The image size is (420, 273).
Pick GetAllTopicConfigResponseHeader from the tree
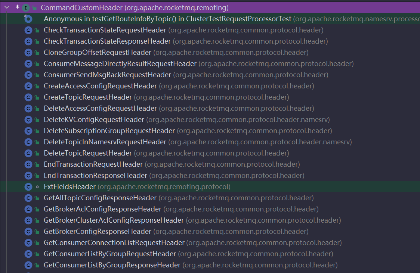point(100,198)
